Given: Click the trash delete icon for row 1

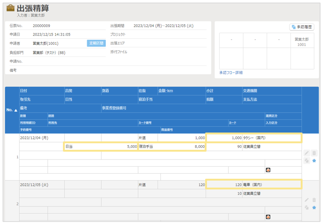Looking at the screenshot, I should (x=314, y=153).
